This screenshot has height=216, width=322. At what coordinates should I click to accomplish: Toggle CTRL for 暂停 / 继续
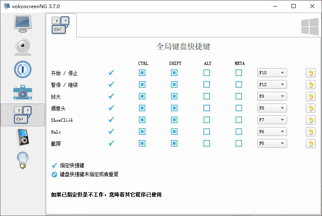(x=142, y=84)
